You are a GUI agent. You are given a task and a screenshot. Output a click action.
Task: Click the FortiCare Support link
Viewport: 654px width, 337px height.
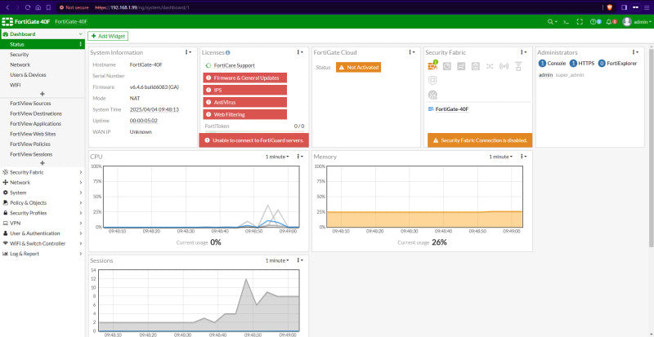point(234,65)
